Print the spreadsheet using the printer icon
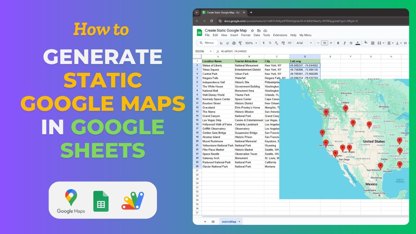Image resolution: width=416 pixels, height=234 pixels. tap(234, 43)
